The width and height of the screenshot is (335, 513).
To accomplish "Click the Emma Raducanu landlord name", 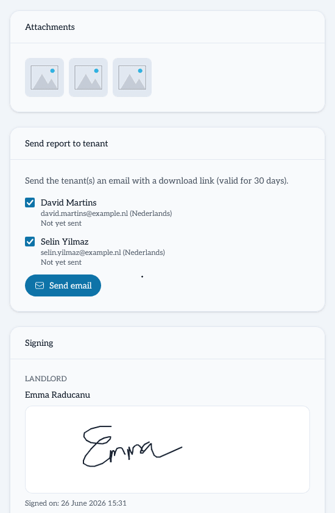I will point(57,395).
